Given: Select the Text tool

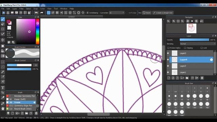Looking at the screenshot, I should 3,87.
